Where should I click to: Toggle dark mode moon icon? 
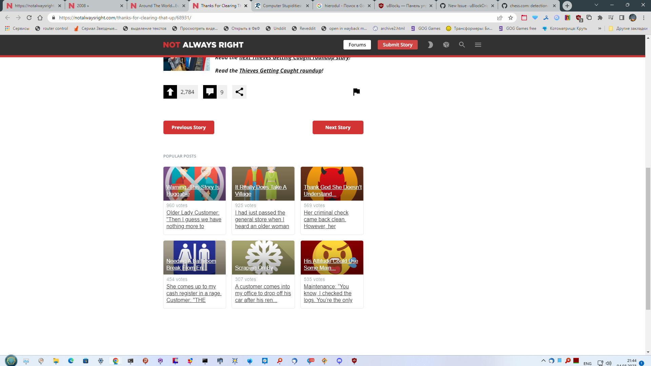pos(430,45)
